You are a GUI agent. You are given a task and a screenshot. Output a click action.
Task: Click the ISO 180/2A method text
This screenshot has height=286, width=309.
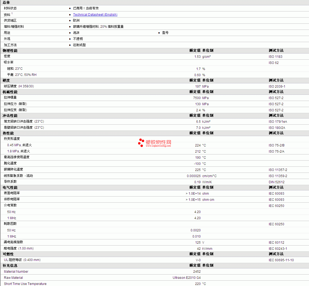click(277, 128)
